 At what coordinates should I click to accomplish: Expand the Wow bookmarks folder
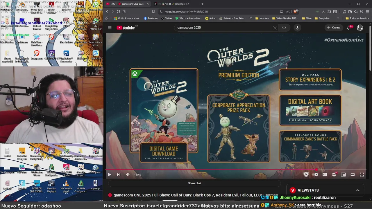click(307, 18)
